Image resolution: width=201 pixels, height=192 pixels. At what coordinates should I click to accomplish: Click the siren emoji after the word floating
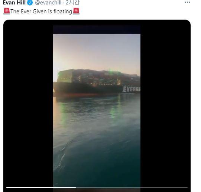(x=76, y=11)
